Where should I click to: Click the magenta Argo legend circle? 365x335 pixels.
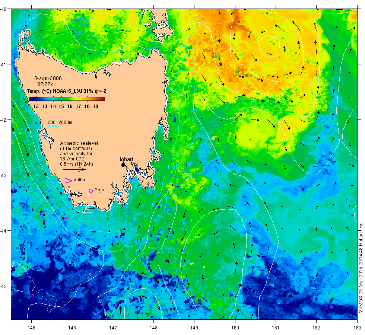[91, 191]
